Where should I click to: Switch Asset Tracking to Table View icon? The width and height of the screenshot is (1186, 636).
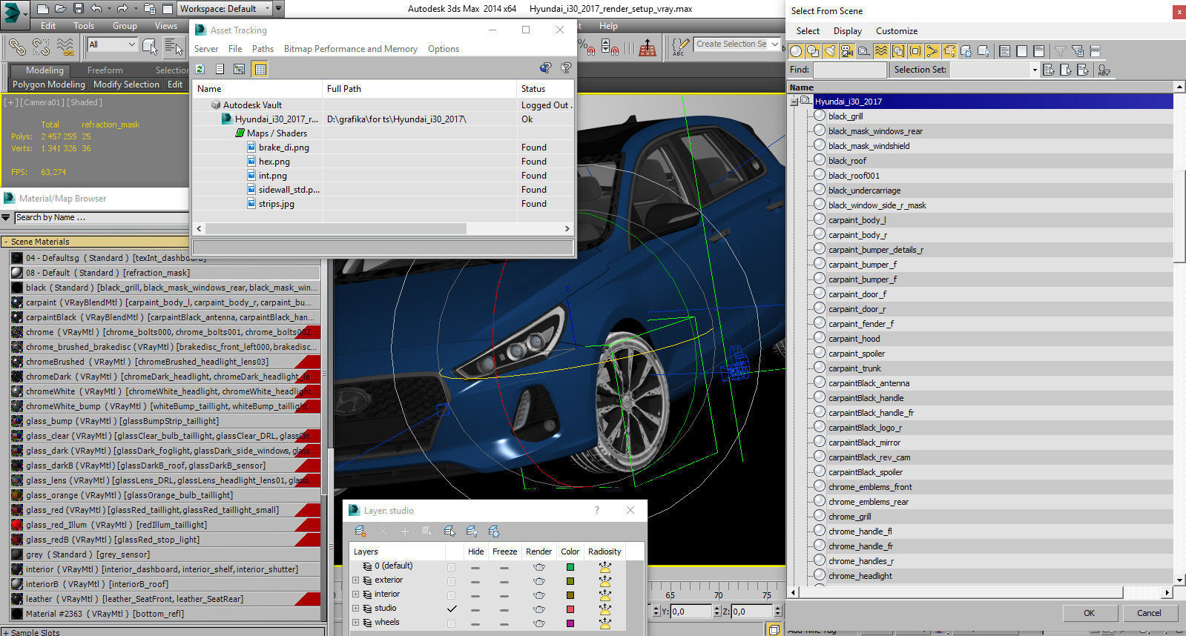(x=260, y=69)
